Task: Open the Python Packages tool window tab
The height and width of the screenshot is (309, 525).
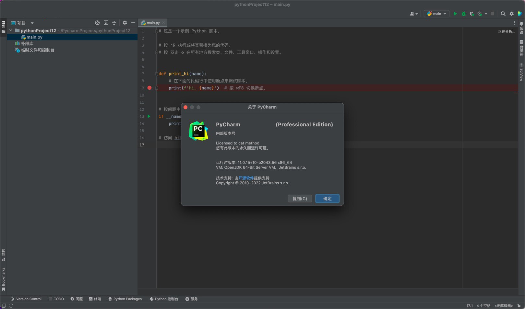Action: [125, 299]
